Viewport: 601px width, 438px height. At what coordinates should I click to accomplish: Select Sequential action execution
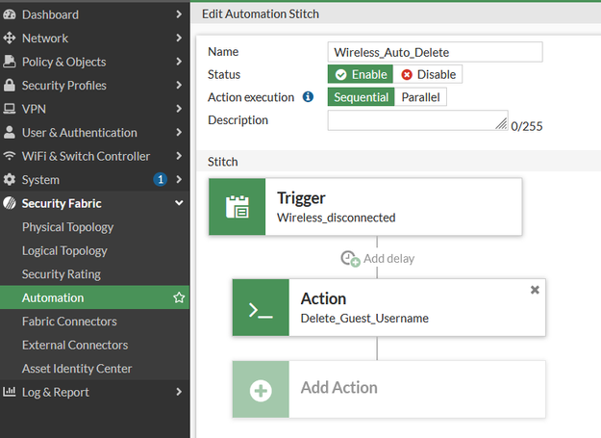[x=361, y=97]
